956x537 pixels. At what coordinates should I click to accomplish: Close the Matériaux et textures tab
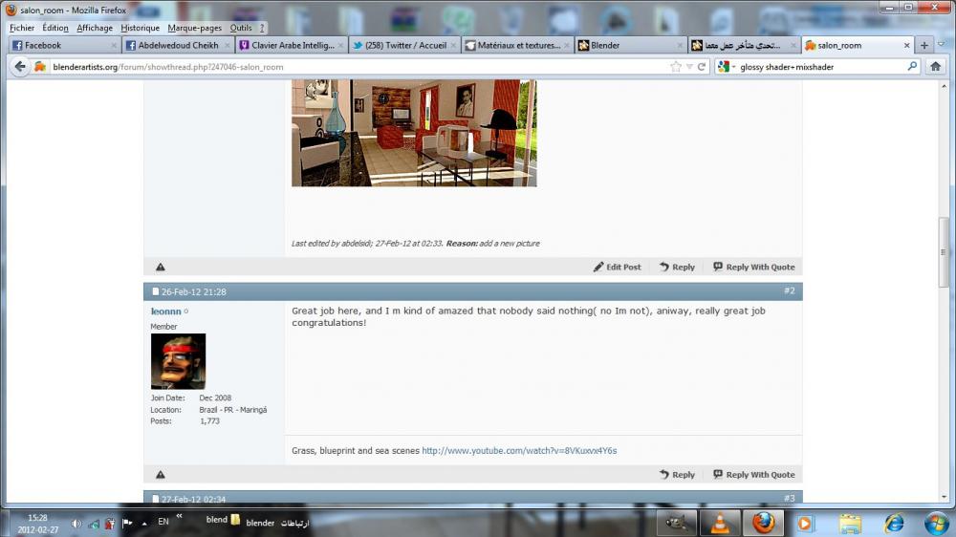(567, 45)
